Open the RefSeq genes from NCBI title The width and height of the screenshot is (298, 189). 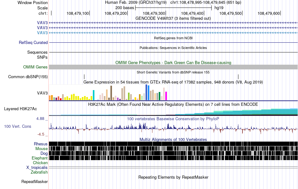pos(173,38)
